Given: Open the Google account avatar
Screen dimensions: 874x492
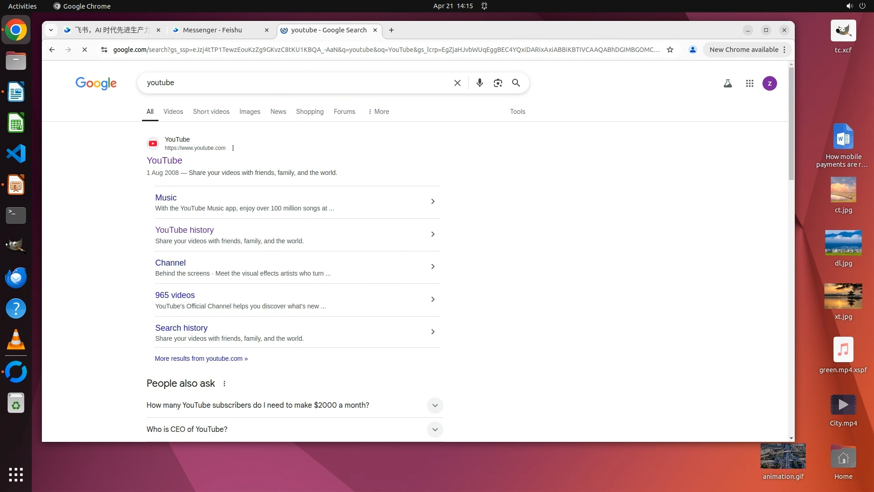Looking at the screenshot, I should (x=769, y=83).
